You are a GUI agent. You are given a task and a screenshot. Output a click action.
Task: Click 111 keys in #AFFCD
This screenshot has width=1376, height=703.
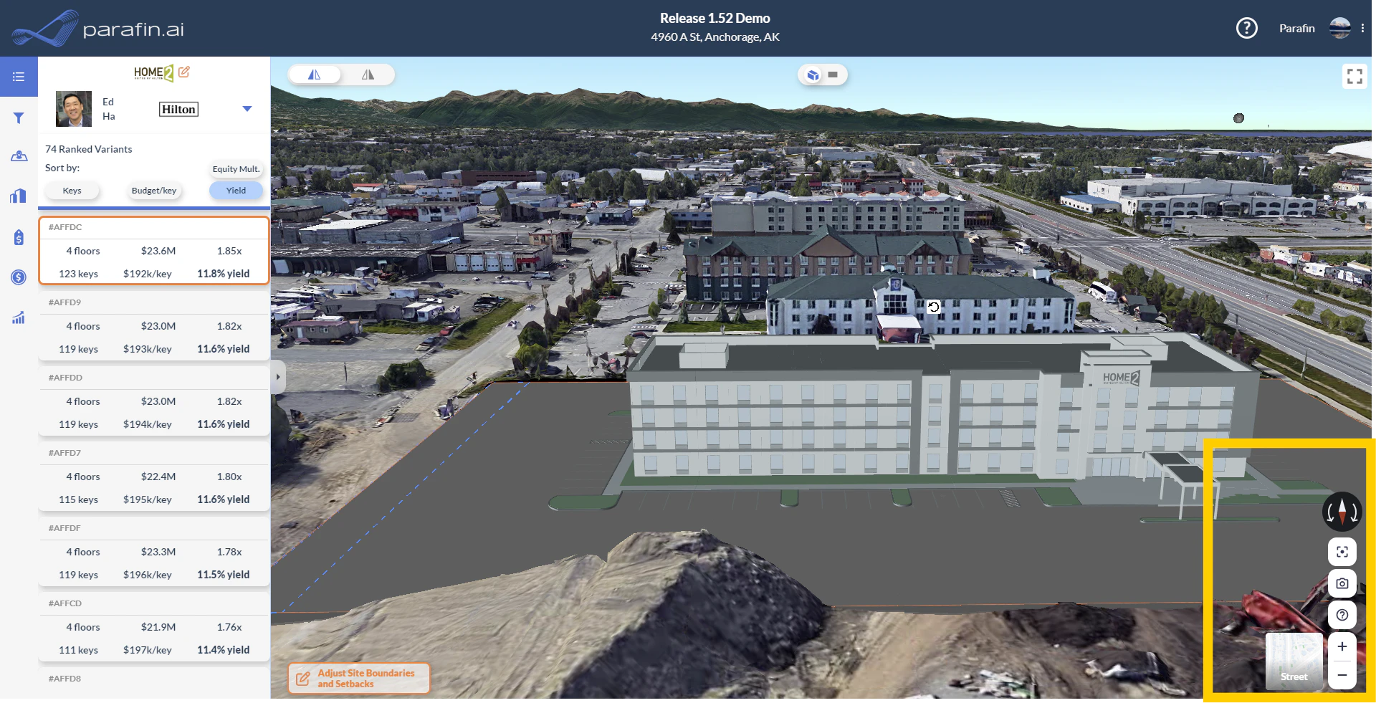click(78, 650)
